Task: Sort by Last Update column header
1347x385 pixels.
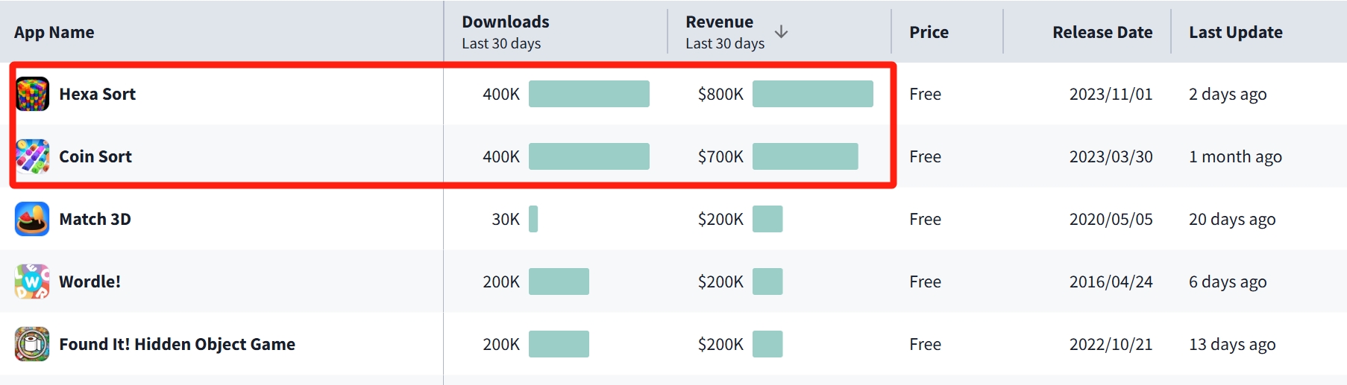Action: pos(1236,32)
